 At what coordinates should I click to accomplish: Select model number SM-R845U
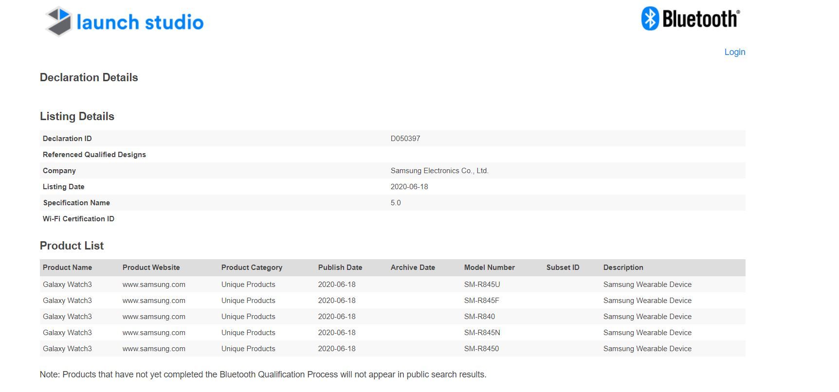coord(482,285)
